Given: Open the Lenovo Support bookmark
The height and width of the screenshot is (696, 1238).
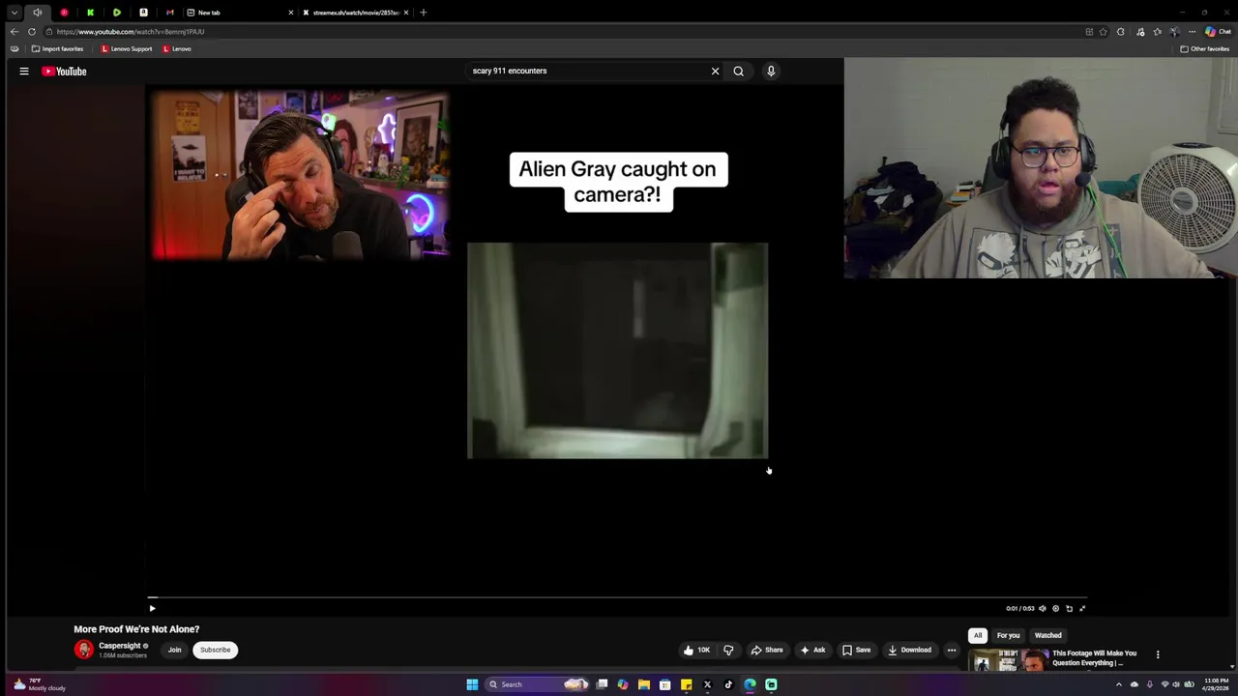Looking at the screenshot, I should 127,48.
